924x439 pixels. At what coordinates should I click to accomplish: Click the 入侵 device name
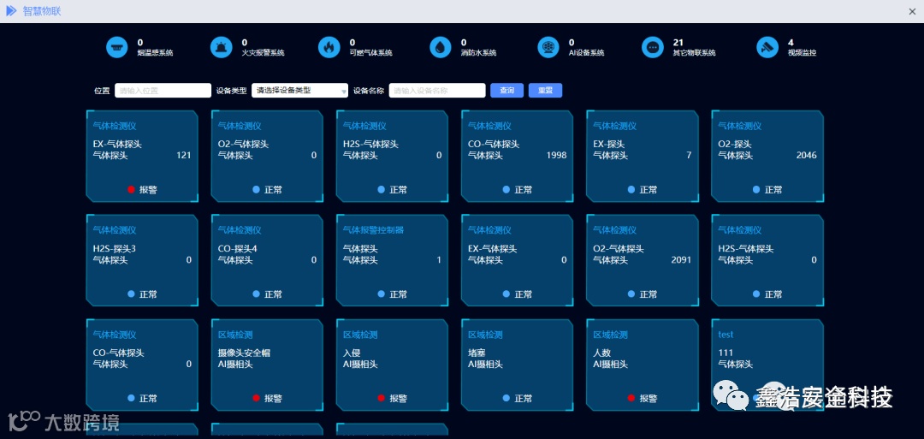click(x=352, y=353)
